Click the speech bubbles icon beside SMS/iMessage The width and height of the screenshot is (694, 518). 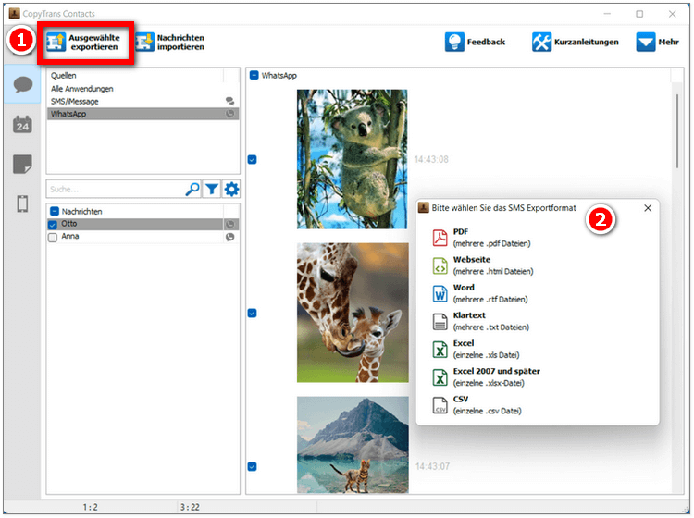[229, 102]
